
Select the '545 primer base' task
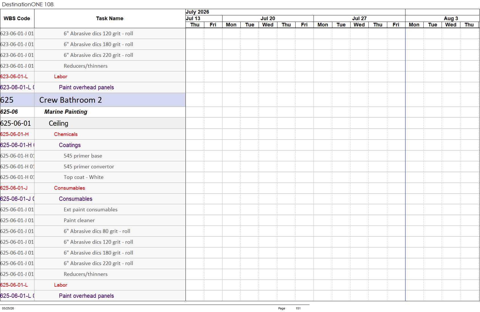[83, 156]
